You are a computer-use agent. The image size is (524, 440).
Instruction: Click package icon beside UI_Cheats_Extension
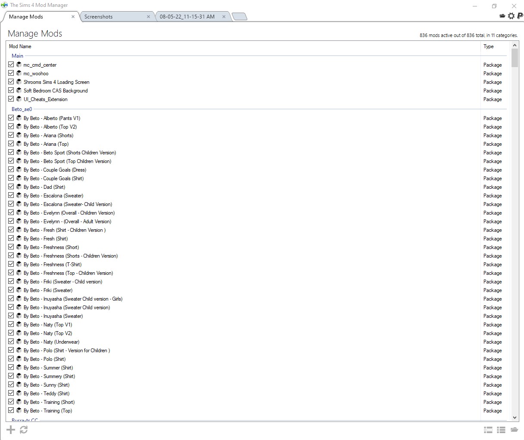tap(19, 99)
